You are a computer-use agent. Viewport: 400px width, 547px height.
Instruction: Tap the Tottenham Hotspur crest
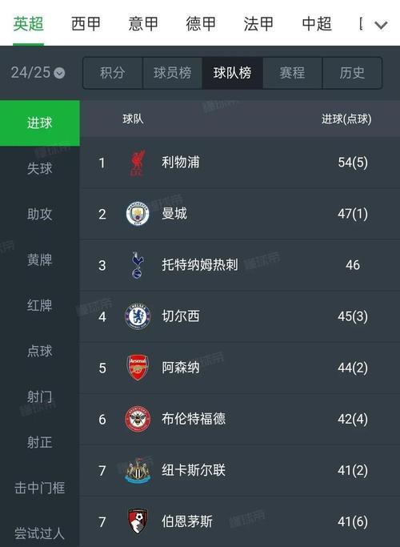[x=138, y=265]
